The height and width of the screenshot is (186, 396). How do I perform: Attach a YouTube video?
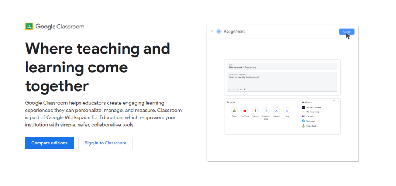tap(245, 111)
